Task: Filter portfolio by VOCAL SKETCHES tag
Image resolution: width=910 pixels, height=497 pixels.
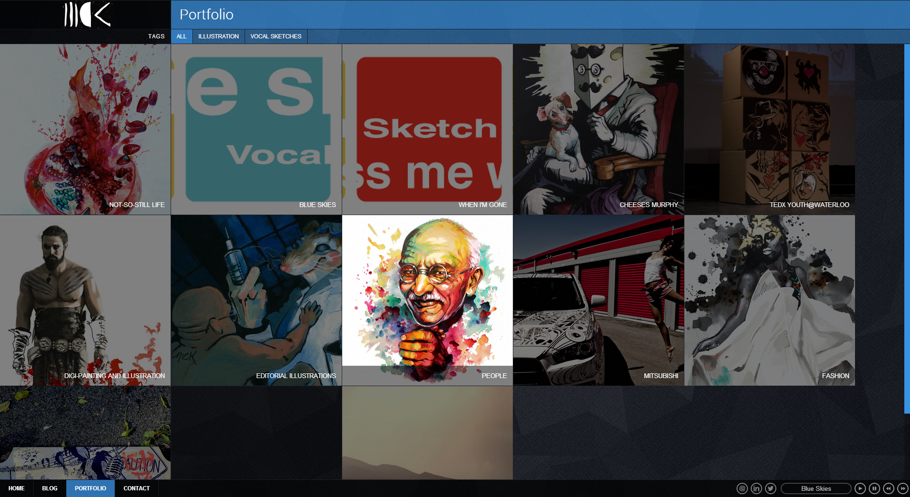Action: coord(276,36)
